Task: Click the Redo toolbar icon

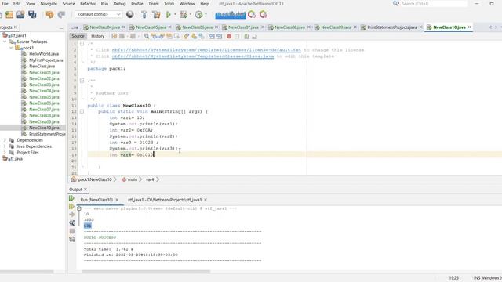Action: pyautogui.click(x=61, y=14)
